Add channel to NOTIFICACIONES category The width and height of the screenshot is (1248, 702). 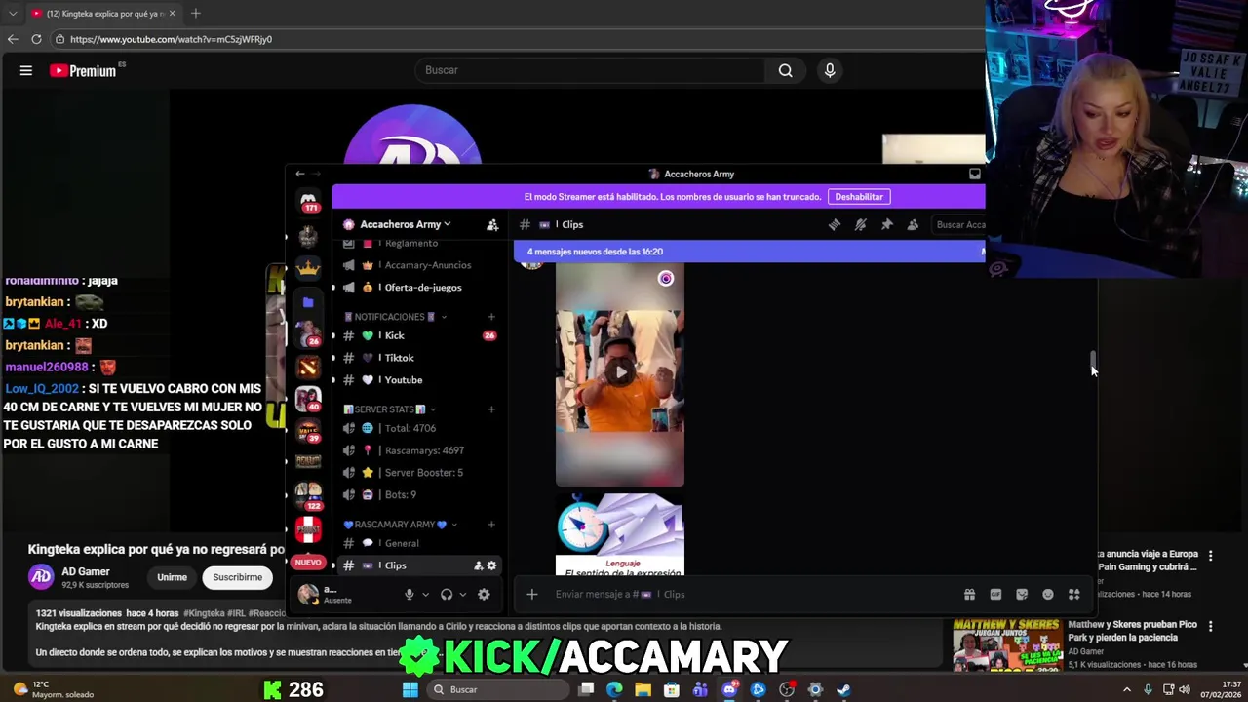pos(491,317)
